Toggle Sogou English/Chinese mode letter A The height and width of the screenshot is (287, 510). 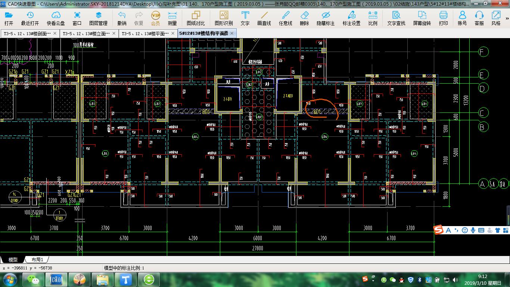448,230
